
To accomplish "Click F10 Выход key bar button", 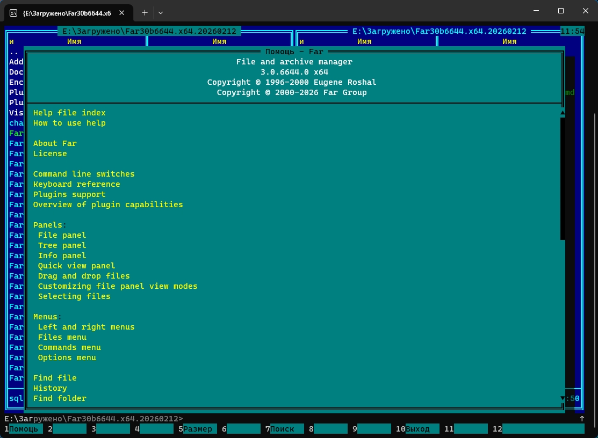I will coord(417,429).
